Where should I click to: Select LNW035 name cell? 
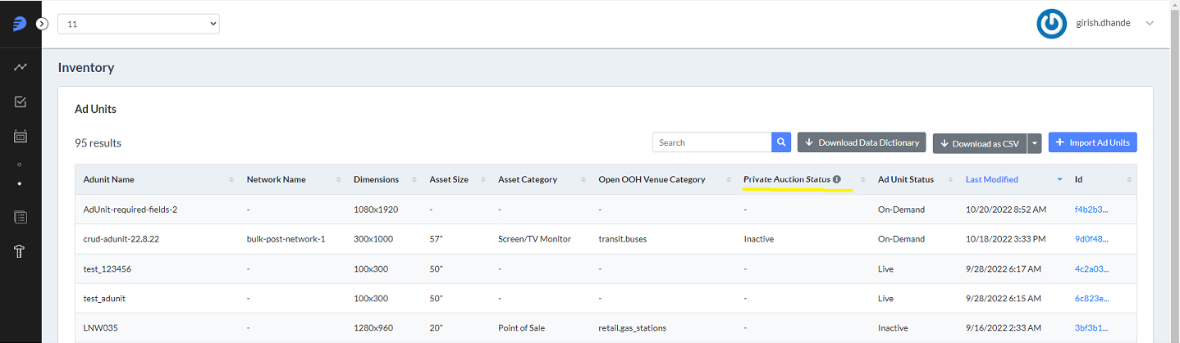(101, 328)
